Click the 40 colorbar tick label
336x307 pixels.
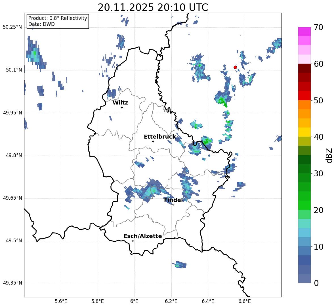(x=318, y=137)
